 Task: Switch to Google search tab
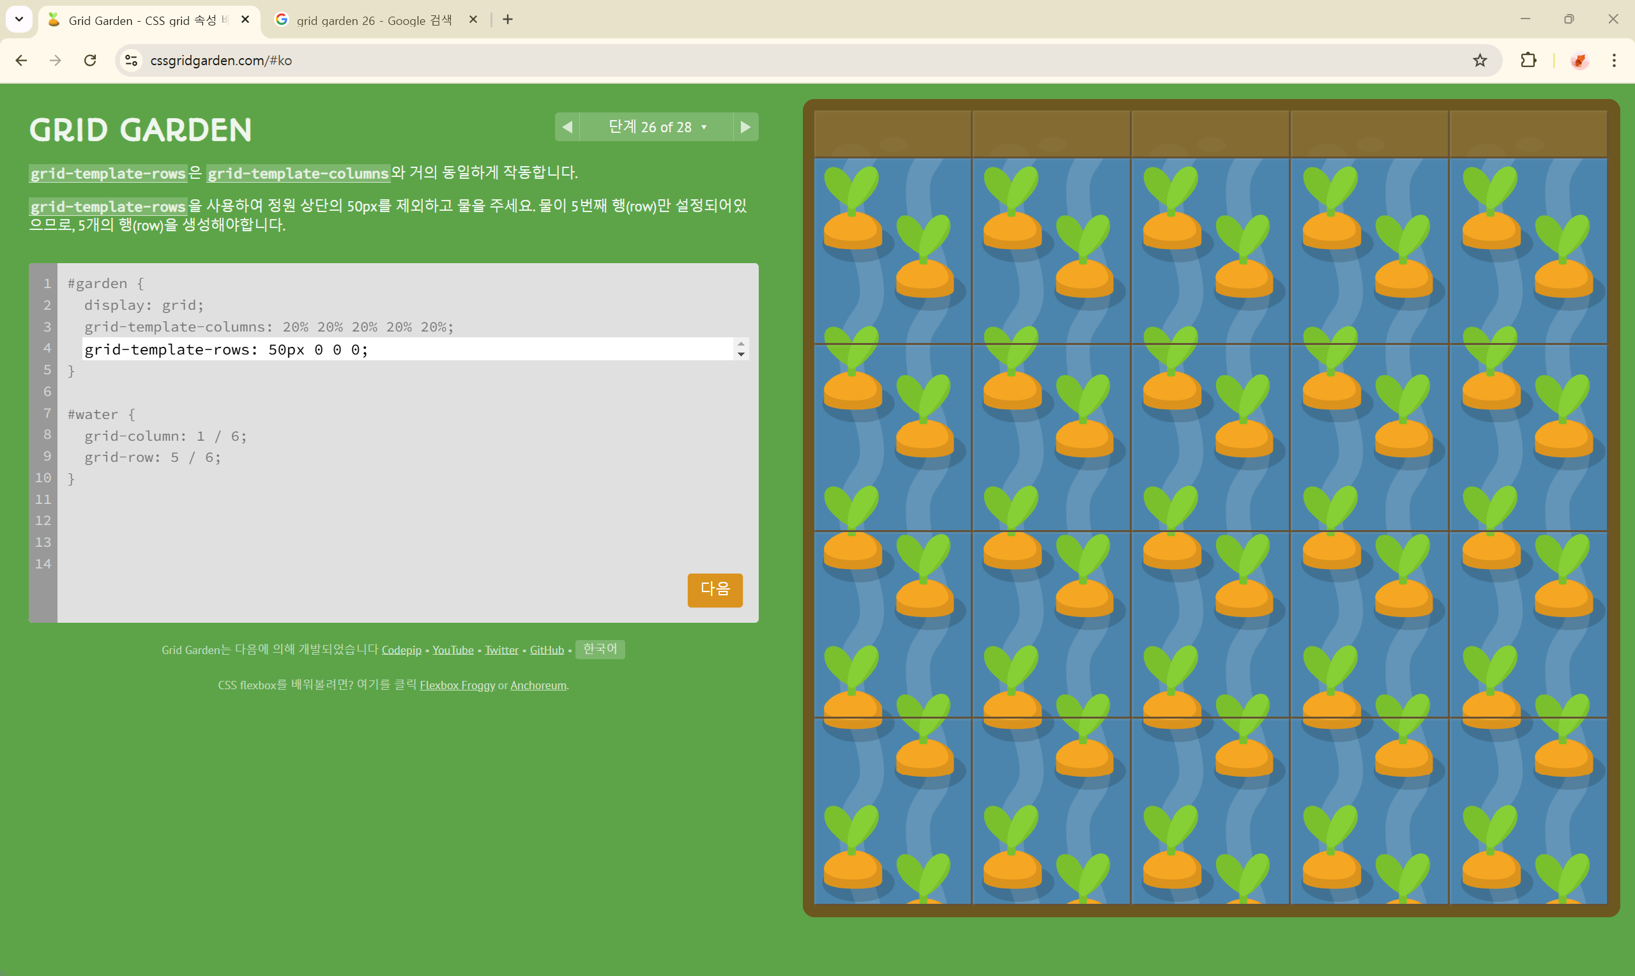pyautogui.click(x=374, y=20)
